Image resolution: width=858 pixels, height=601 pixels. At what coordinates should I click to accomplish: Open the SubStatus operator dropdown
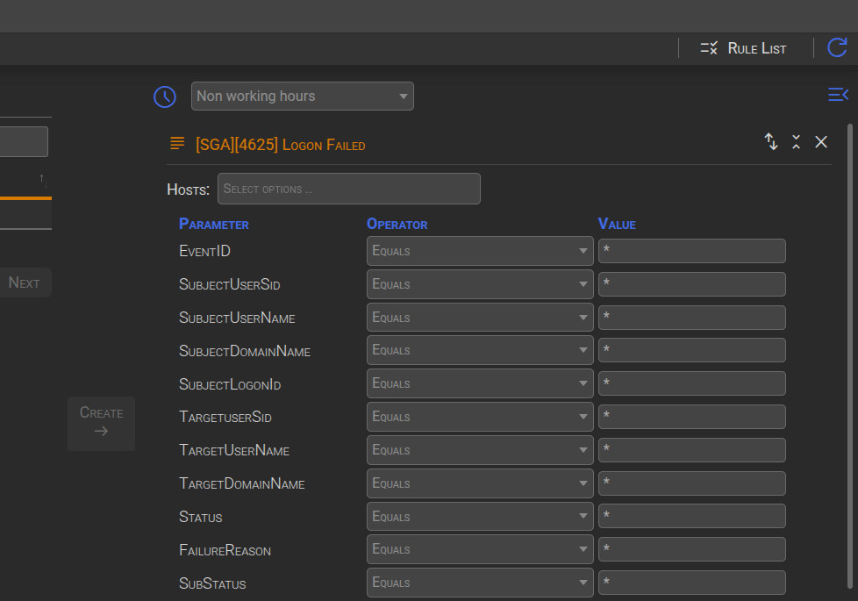480,583
